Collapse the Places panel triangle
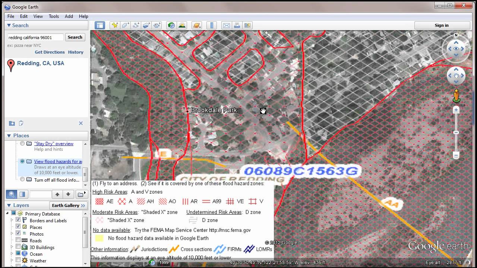The width and height of the screenshot is (477, 268). pyautogui.click(x=9, y=135)
